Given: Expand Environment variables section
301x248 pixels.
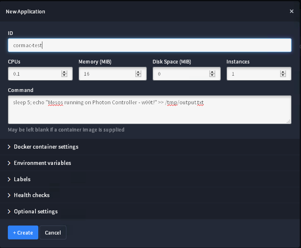Looking at the screenshot, I should tap(42, 163).
